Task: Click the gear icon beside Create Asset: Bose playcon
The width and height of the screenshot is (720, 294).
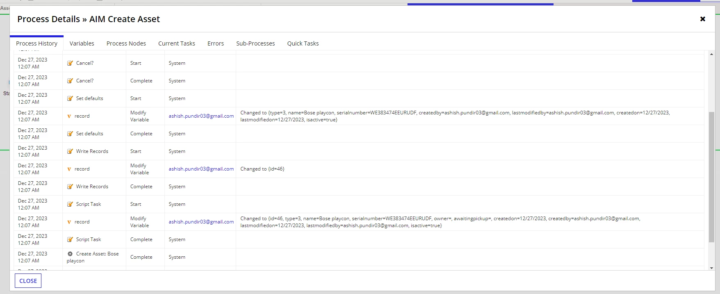Action: [70, 254]
